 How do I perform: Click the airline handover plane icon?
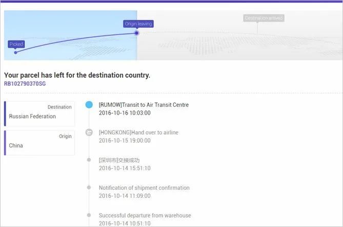pyautogui.click(x=89, y=132)
